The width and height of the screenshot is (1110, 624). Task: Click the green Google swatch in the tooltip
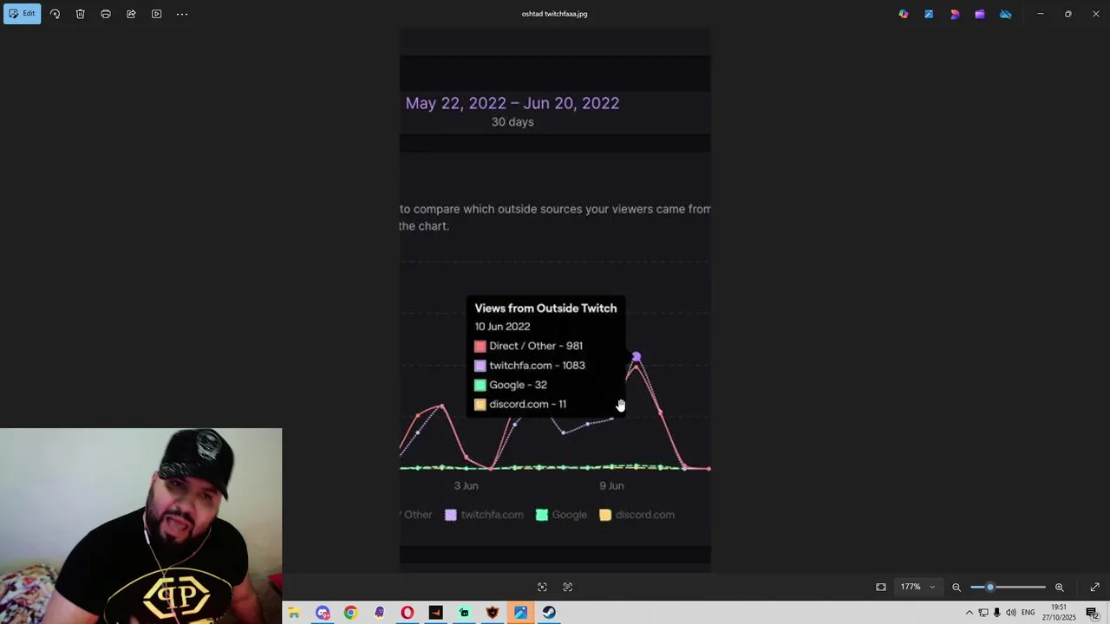[x=480, y=385]
